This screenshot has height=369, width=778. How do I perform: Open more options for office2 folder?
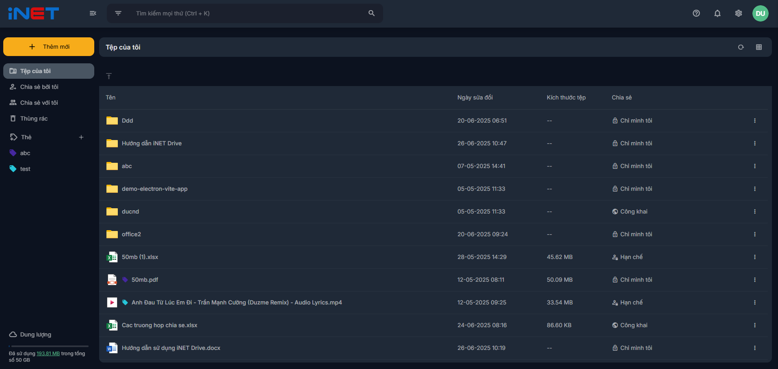coord(755,234)
